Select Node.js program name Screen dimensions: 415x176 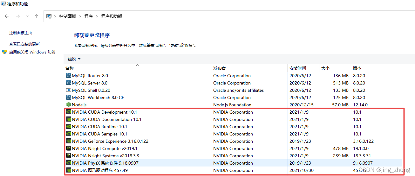click(x=79, y=105)
